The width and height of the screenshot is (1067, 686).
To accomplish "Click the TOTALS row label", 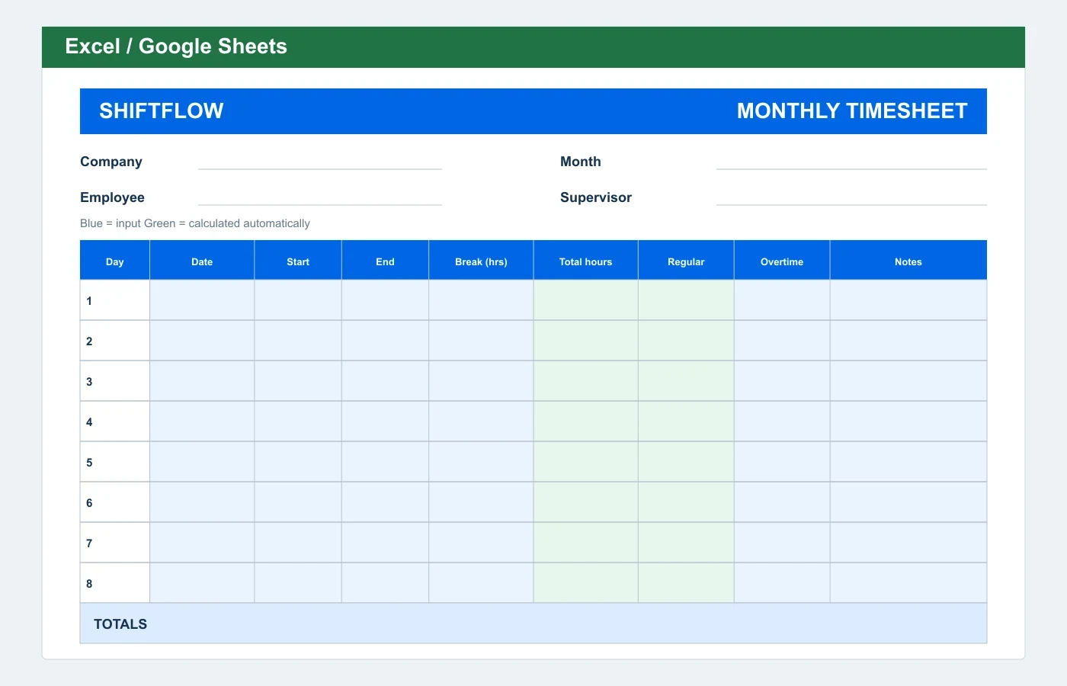I will (120, 623).
